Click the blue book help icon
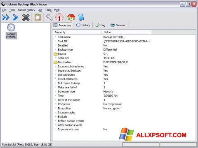 (x=81, y=17)
